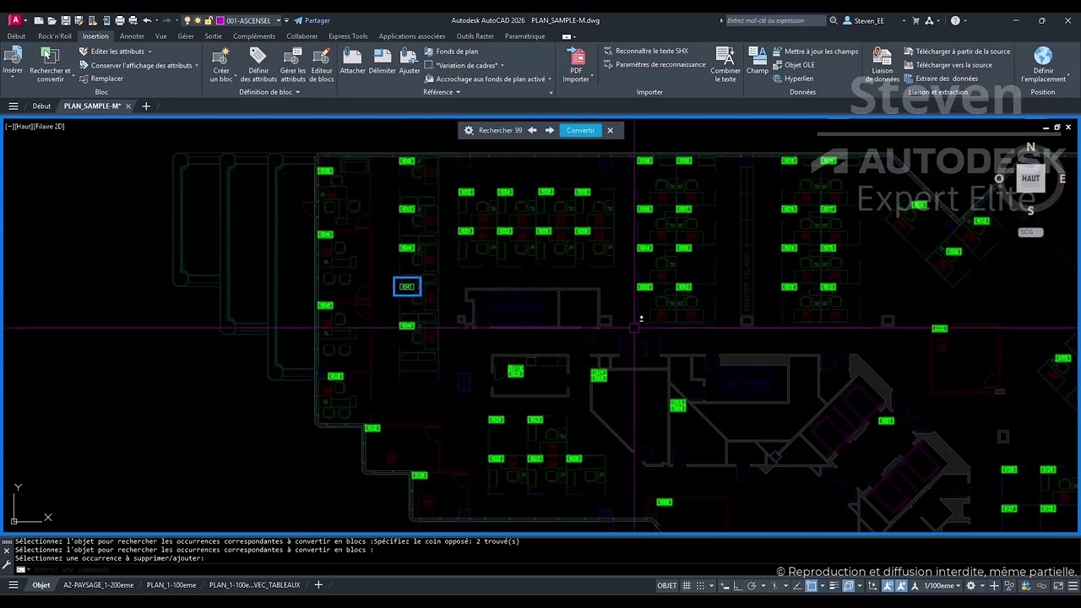Viewport: 1081px width, 608px height.
Task: Go to next occurrence arrow
Action: tap(550, 130)
